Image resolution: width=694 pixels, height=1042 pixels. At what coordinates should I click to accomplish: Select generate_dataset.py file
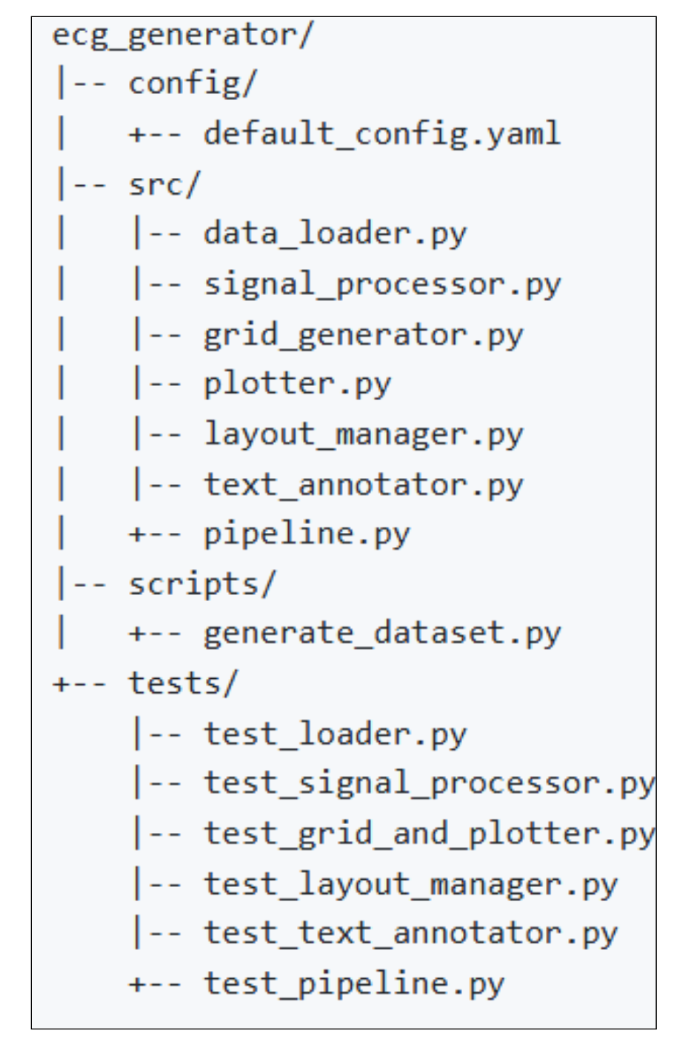pos(382,634)
